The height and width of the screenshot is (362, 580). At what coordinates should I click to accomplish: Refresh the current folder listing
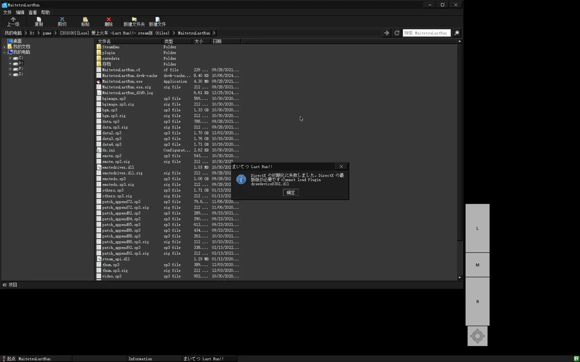(x=397, y=33)
